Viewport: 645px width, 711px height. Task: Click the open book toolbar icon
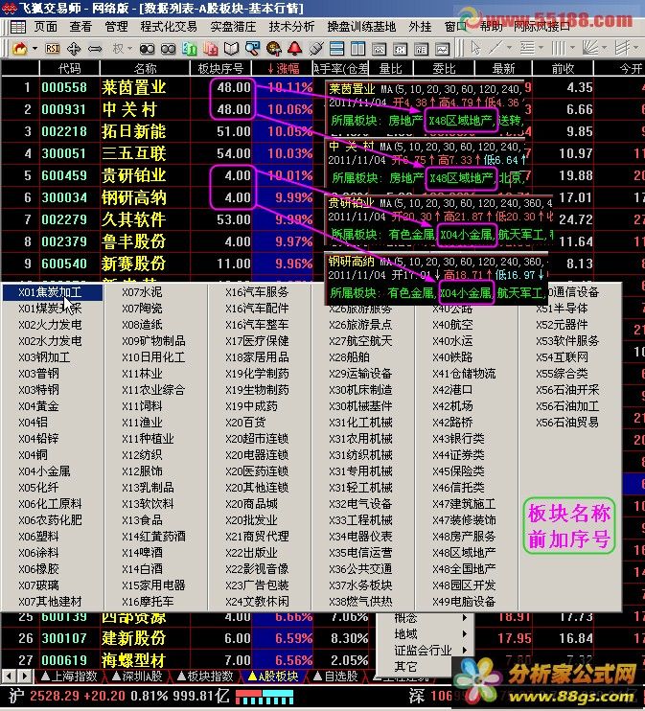click(x=231, y=49)
